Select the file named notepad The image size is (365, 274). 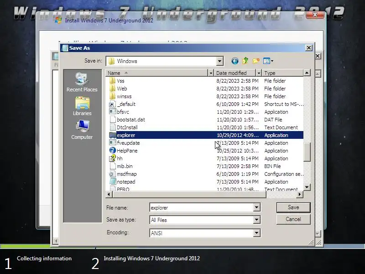click(126, 182)
